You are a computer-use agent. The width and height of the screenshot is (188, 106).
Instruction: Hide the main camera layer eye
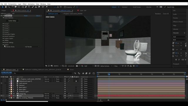(x=1, y=83)
